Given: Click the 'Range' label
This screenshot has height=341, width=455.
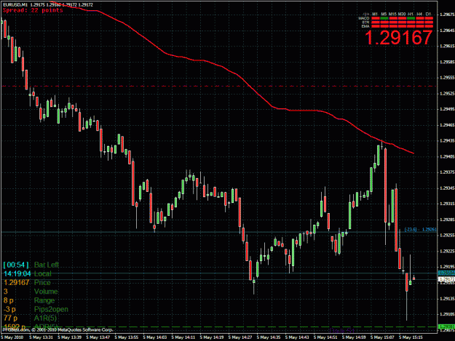Looking at the screenshot, I should [44, 300].
